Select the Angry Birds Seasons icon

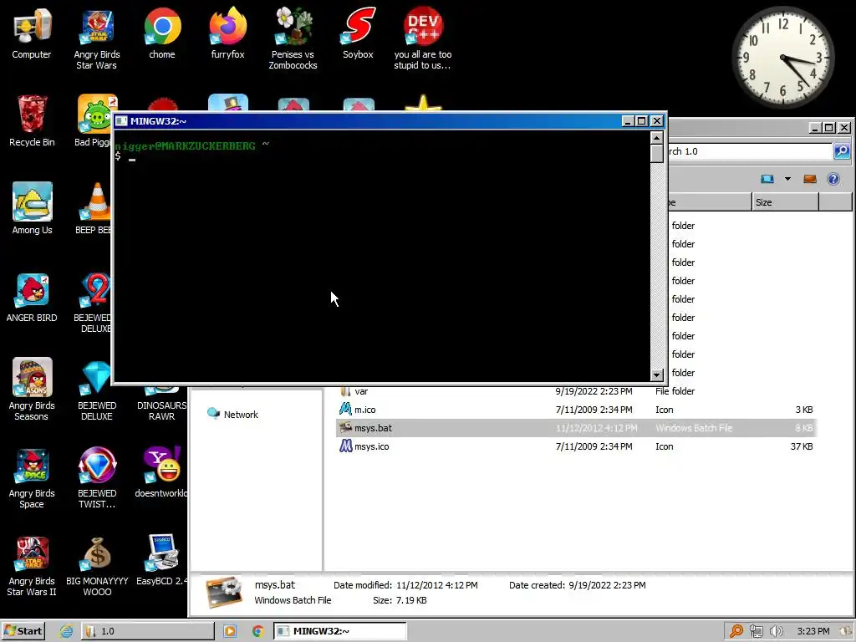(x=32, y=389)
